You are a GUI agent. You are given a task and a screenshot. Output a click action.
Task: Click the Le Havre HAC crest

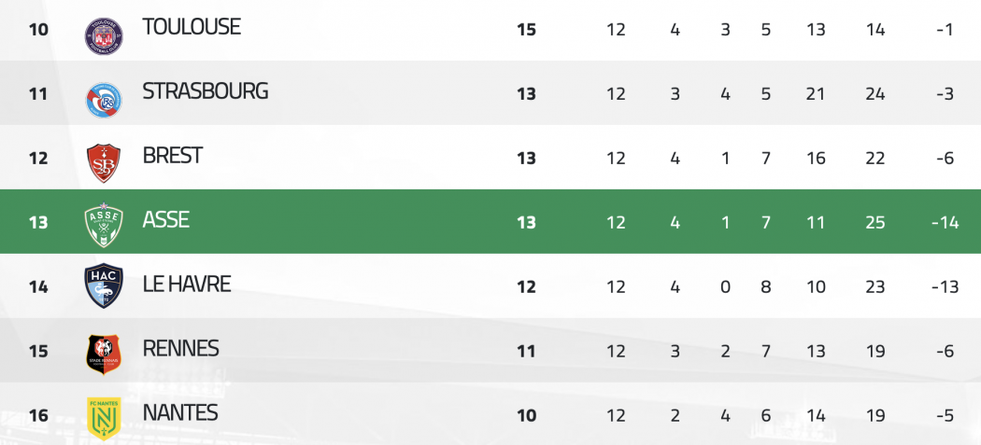(x=104, y=286)
